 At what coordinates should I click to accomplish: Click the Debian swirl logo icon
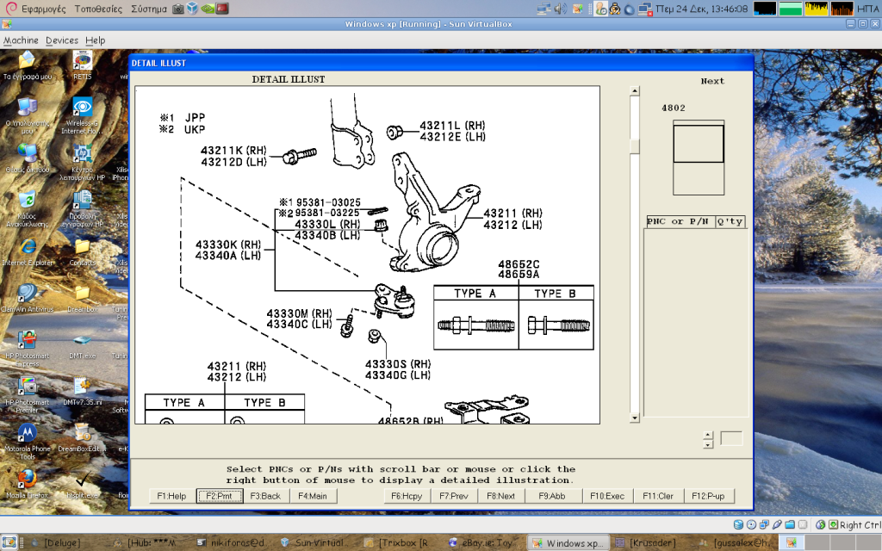point(10,9)
